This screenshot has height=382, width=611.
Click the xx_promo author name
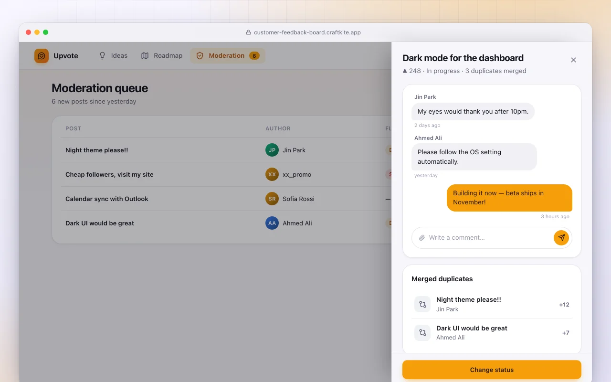[x=297, y=174]
